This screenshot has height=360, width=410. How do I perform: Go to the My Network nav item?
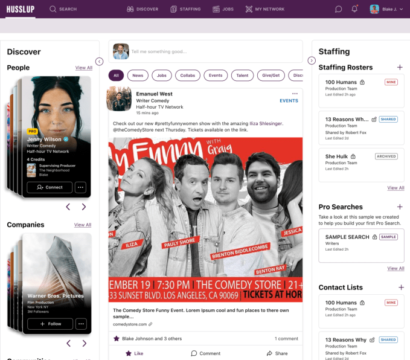(265, 9)
